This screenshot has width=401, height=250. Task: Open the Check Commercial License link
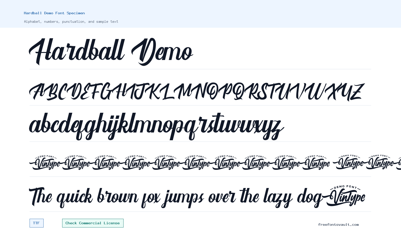coord(93,223)
